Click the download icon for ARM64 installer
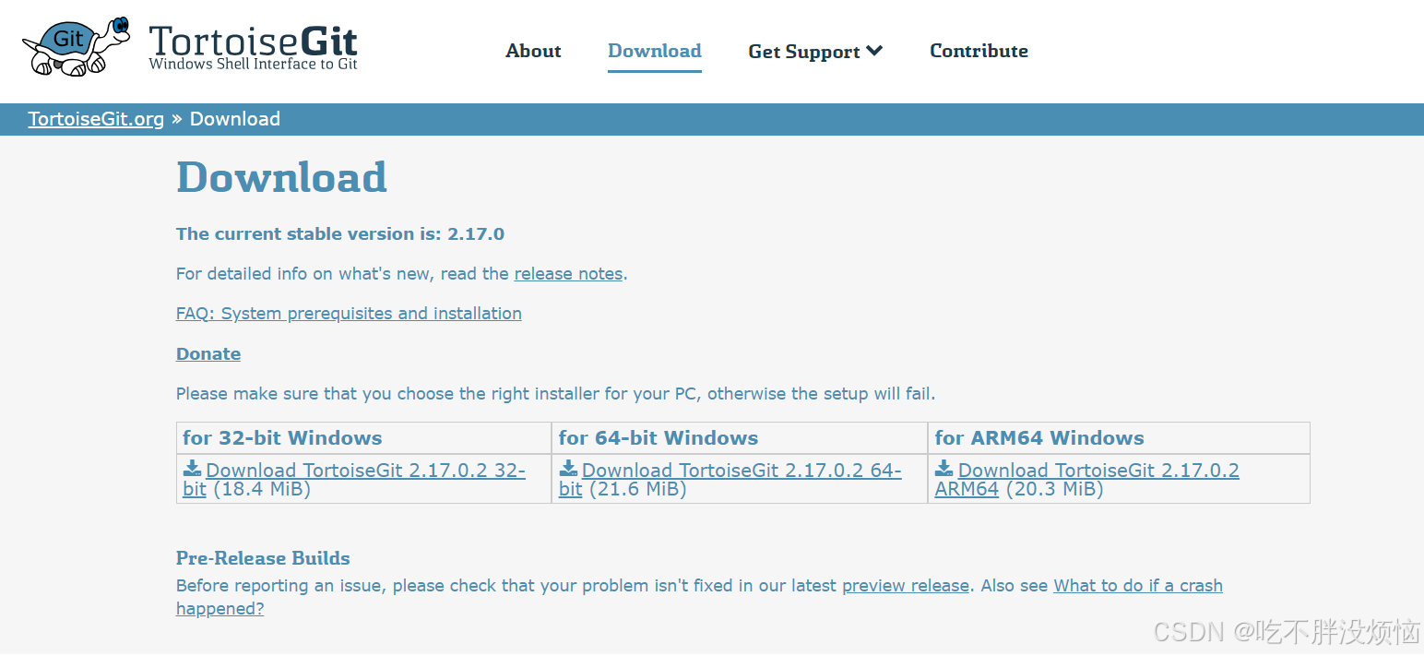The width and height of the screenshot is (1424, 656). point(944,469)
